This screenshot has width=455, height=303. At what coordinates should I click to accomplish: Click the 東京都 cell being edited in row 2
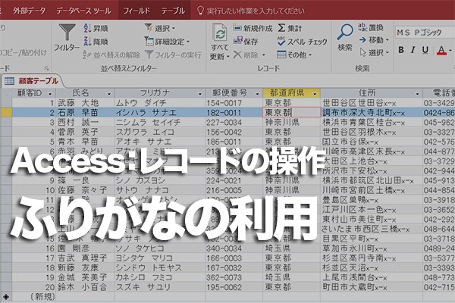click(x=292, y=113)
